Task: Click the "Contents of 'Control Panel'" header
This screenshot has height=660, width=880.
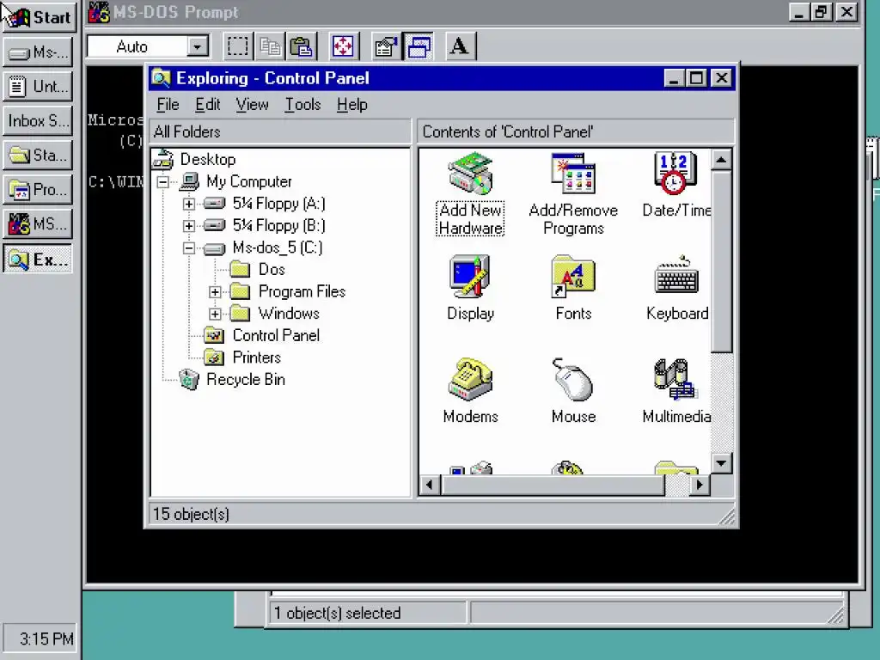Action: (576, 131)
